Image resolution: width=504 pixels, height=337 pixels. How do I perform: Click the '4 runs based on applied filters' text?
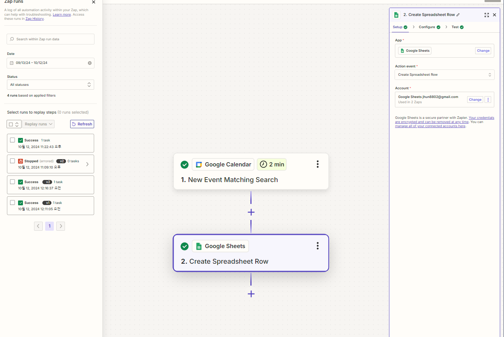coord(31,96)
